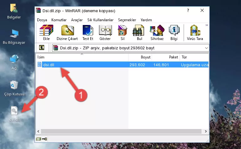Image resolution: width=241 pixels, height=149 pixels.
Task: Go up one folder level
Action: click(42, 47)
